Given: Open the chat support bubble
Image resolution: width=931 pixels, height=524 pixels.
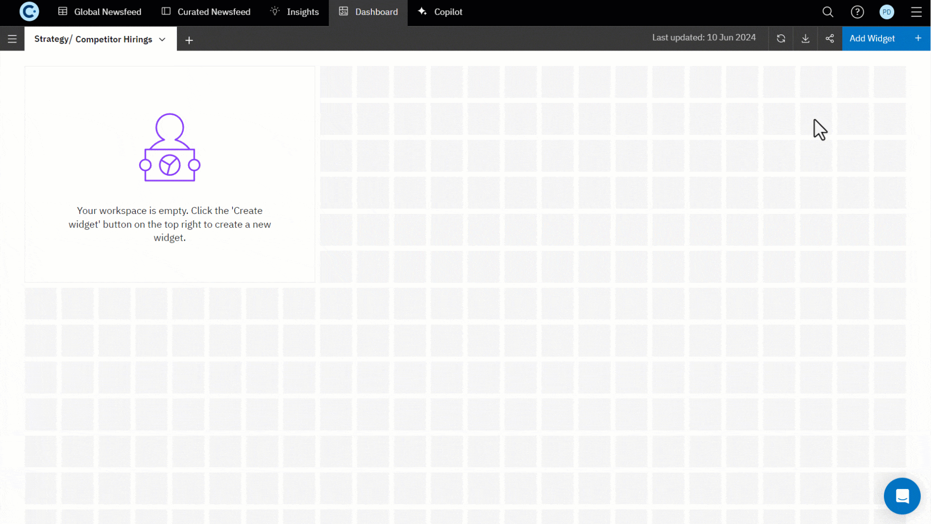Looking at the screenshot, I should pyautogui.click(x=902, y=496).
